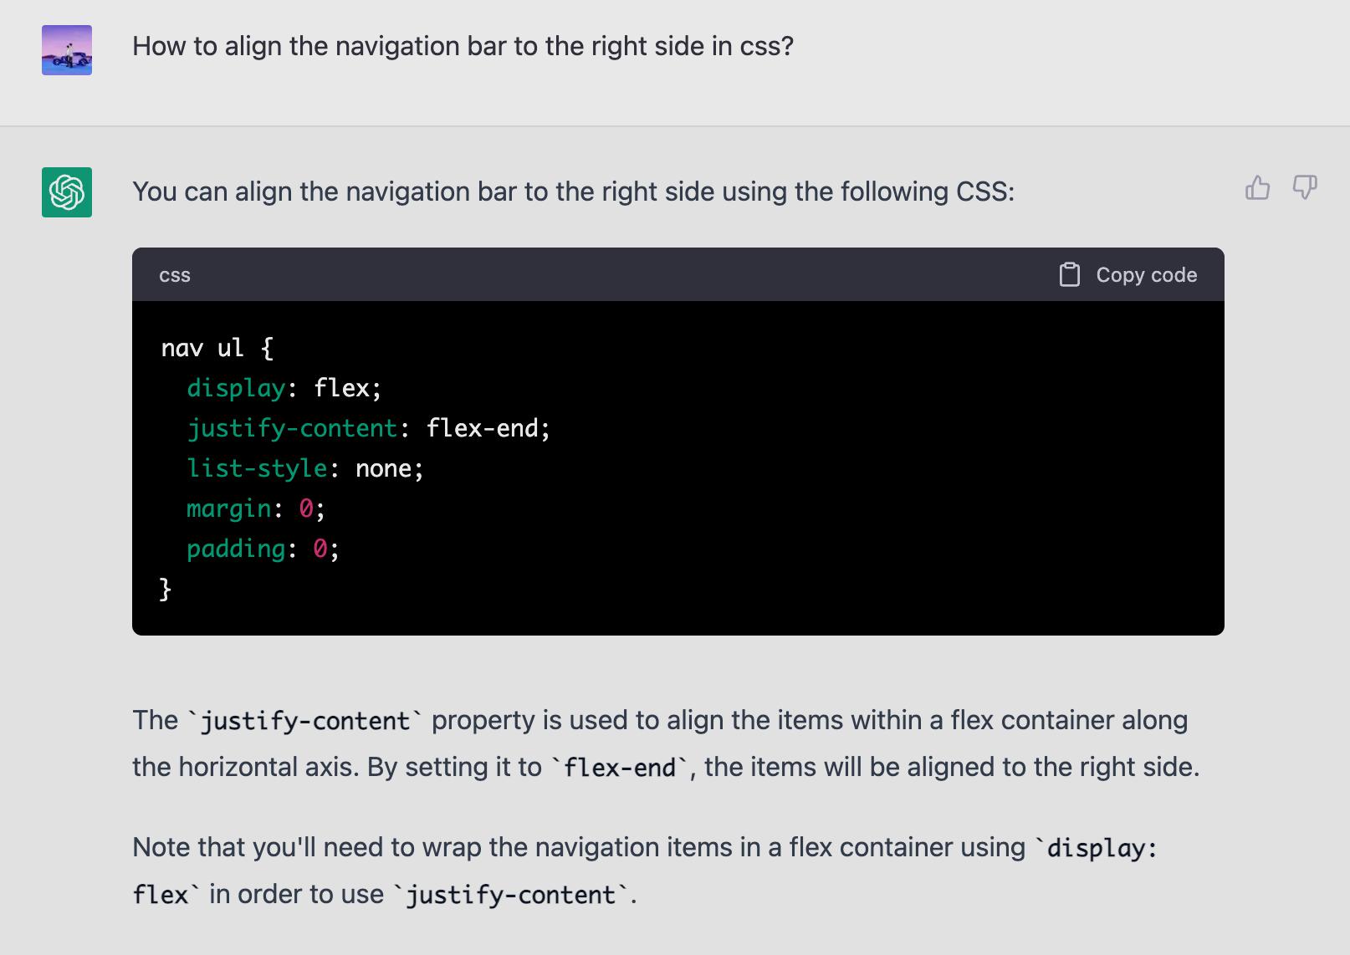1350x955 pixels.
Task: Click the green ChatGPT logo avatar
Action: tap(67, 192)
